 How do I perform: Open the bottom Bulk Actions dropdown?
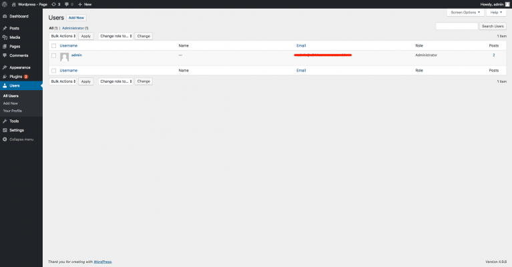pyautogui.click(x=63, y=81)
